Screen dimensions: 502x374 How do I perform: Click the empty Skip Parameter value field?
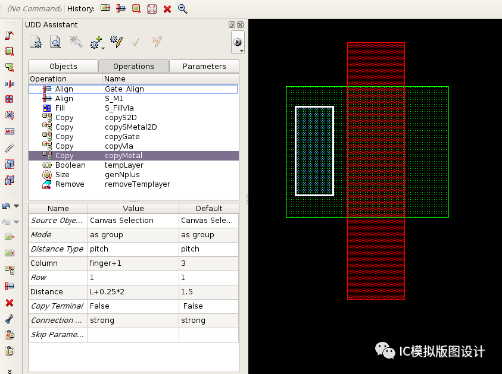tap(133, 335)
